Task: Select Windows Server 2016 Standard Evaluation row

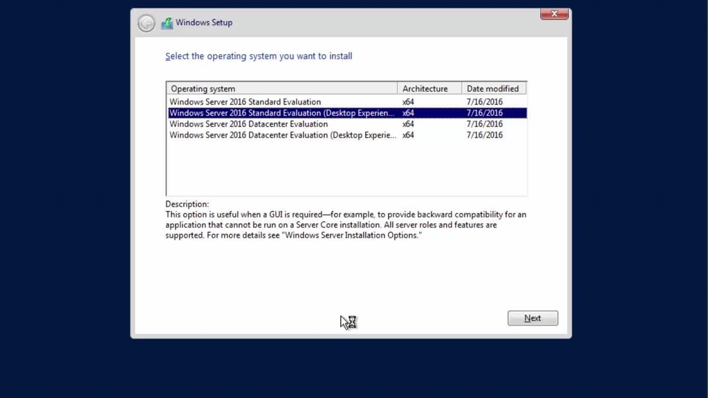Action: click(347, 102)
